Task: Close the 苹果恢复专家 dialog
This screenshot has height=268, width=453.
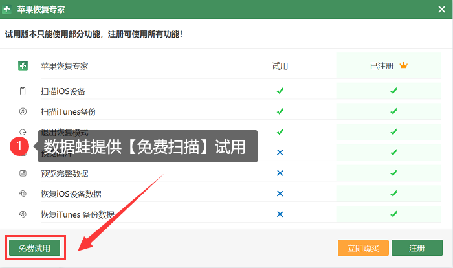Action: coord(442,10)
